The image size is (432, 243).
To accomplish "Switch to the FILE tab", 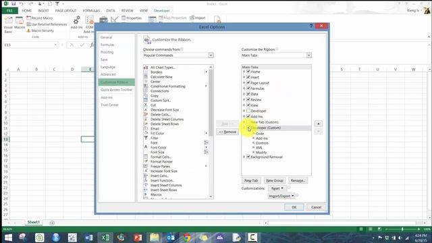I will click(10, 11).
